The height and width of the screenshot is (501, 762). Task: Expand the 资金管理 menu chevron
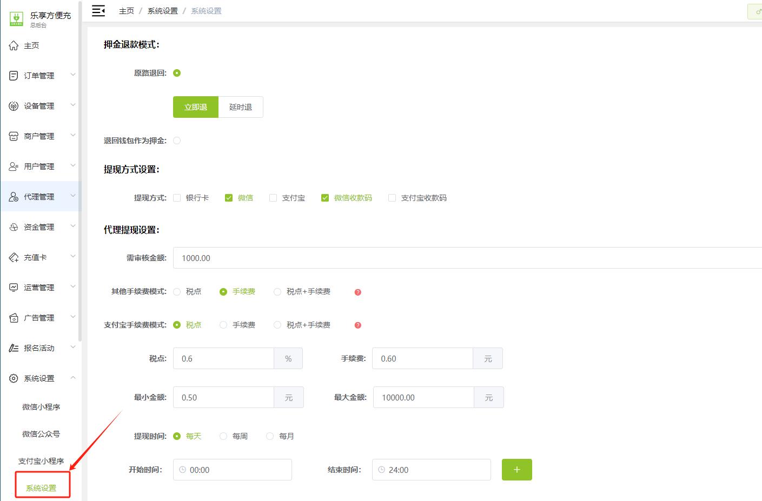(73, 226)
